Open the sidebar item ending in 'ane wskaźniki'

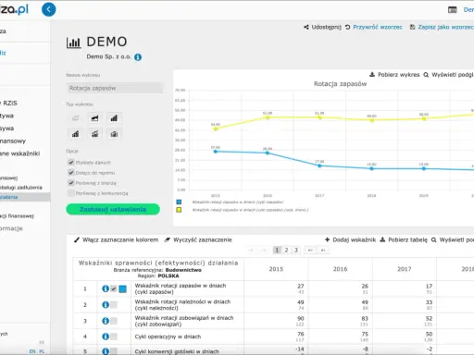tap(20, 153)
